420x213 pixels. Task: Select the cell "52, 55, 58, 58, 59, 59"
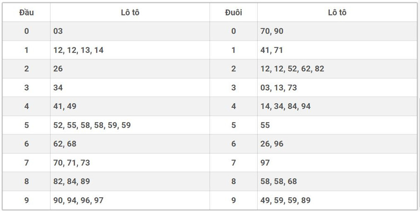pyautogui.click(x=92, y=125)
